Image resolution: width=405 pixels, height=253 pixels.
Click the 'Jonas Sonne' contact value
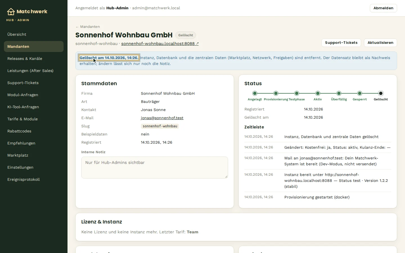tap(153, 110)
